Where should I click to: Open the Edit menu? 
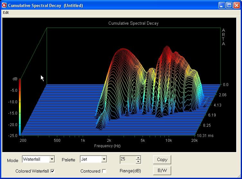click(6, 13)
